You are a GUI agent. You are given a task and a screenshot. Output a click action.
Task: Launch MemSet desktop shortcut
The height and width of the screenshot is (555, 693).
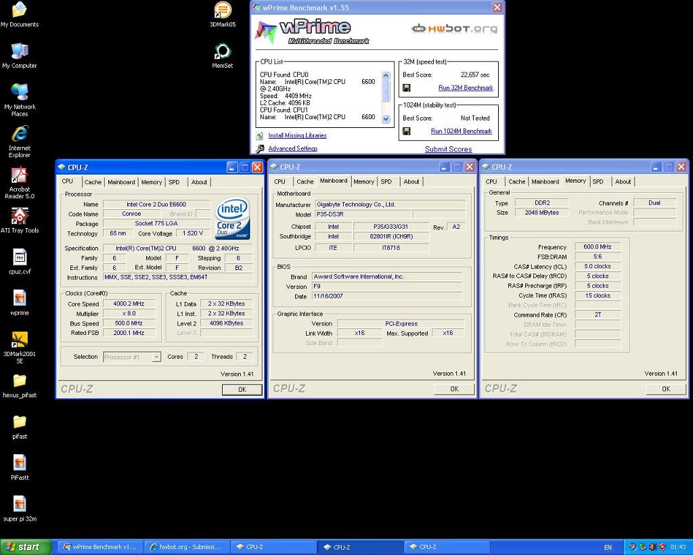[222, 56]
